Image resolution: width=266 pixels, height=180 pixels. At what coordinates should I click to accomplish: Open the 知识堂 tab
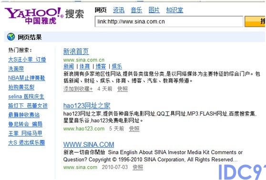[175, 10]
